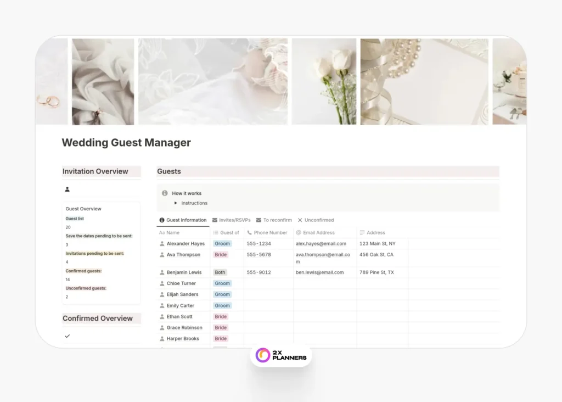Click the phone icon in the Phone Number column
562x402 pixels.
(248, 232)
